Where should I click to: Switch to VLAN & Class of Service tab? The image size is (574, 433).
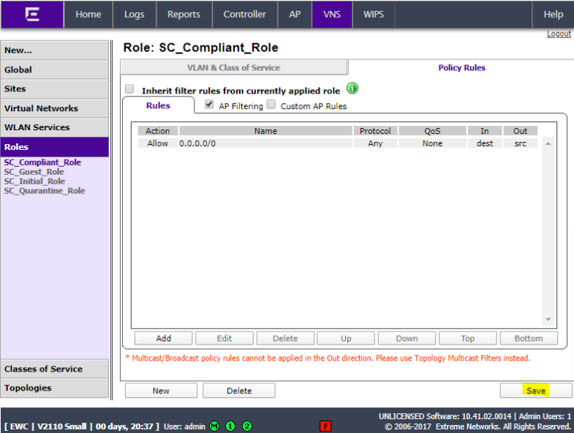point(233,67)
